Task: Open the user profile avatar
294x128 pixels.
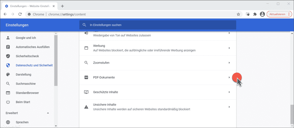Action: pyautogui.click(x=262, y=14)
